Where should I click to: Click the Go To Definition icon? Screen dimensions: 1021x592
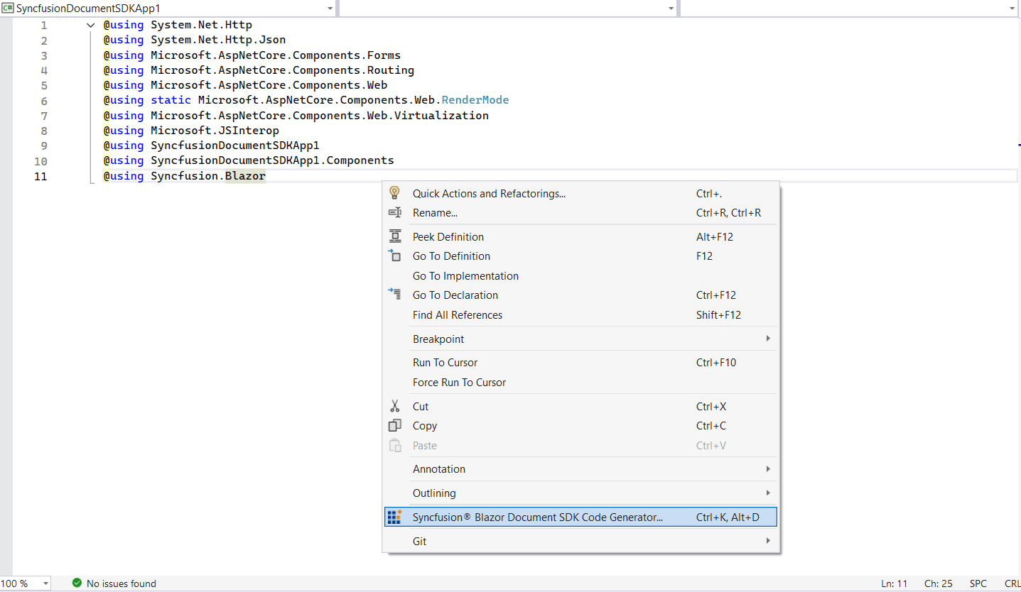pos(395,256)
